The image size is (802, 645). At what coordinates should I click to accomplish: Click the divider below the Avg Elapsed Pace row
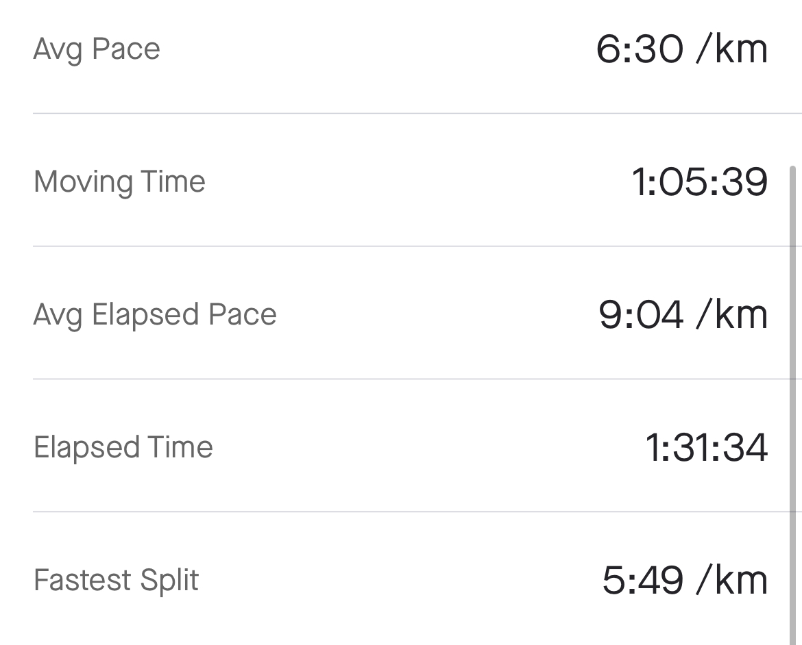tap(417, 379)
